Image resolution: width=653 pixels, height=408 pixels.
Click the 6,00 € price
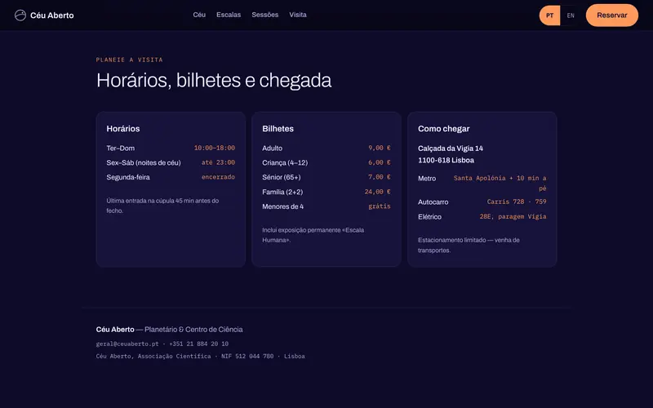(380, 162)
